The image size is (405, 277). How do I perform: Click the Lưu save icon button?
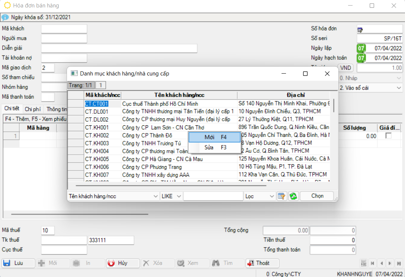click(19, 263)
